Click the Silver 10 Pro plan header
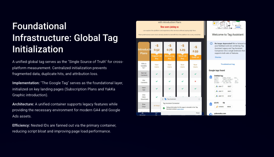 click(182, 57)
